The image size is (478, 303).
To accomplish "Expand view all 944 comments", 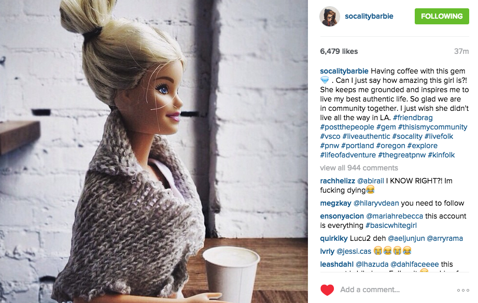I will 359,168.
